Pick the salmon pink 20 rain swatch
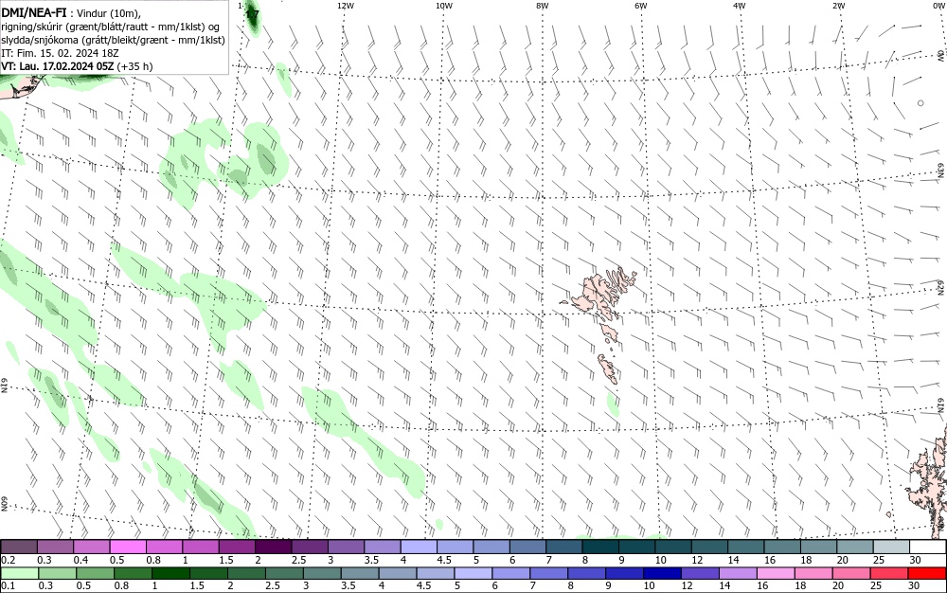 [x=850, y=573]
